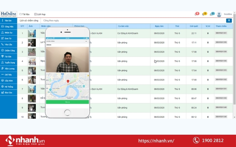This screenshot has width=236, height=147.
Task: Open Lịch họp in top bar
Action: click(x=40, y=14)
